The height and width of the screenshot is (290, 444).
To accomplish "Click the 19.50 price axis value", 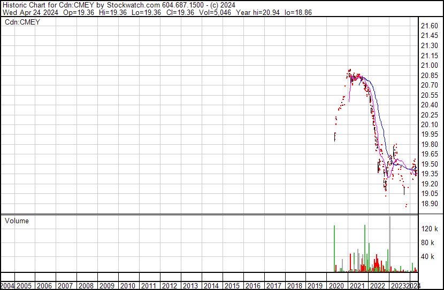I will 430,164.
